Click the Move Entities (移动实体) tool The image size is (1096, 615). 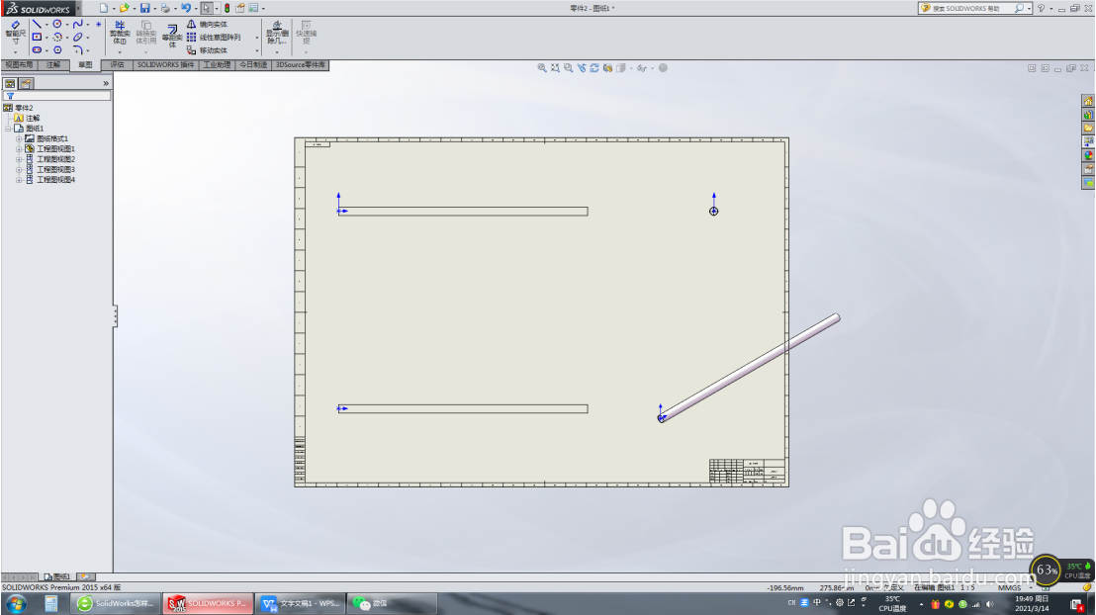coord(207,50)
